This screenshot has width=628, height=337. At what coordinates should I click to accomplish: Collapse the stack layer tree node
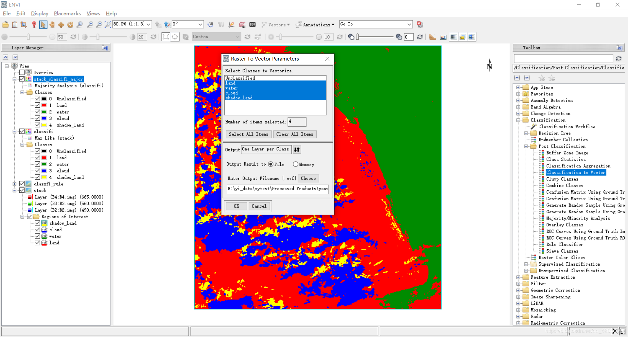[14, 190]
